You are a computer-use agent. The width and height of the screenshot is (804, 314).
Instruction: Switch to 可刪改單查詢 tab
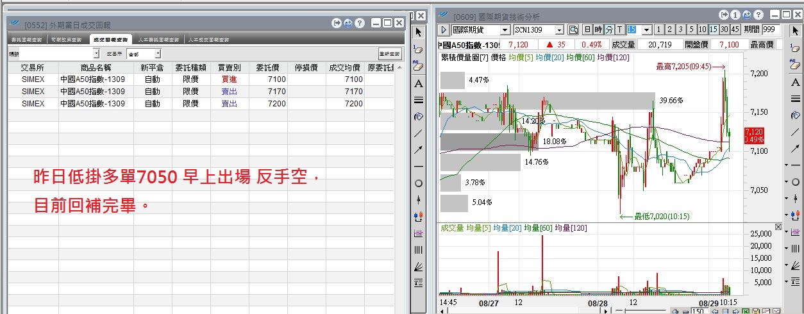click(x=67, y=40)
